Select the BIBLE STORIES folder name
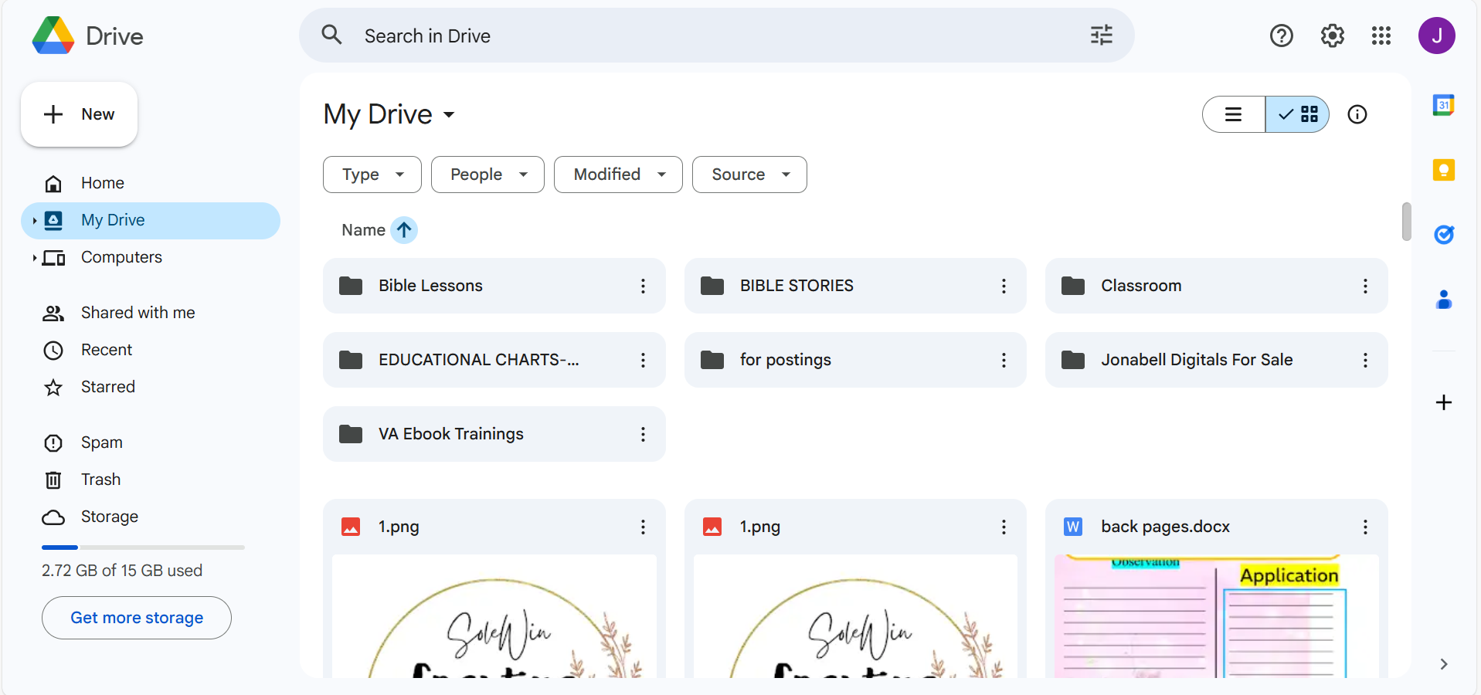1481x695 pixels. (x=797, y=286)
